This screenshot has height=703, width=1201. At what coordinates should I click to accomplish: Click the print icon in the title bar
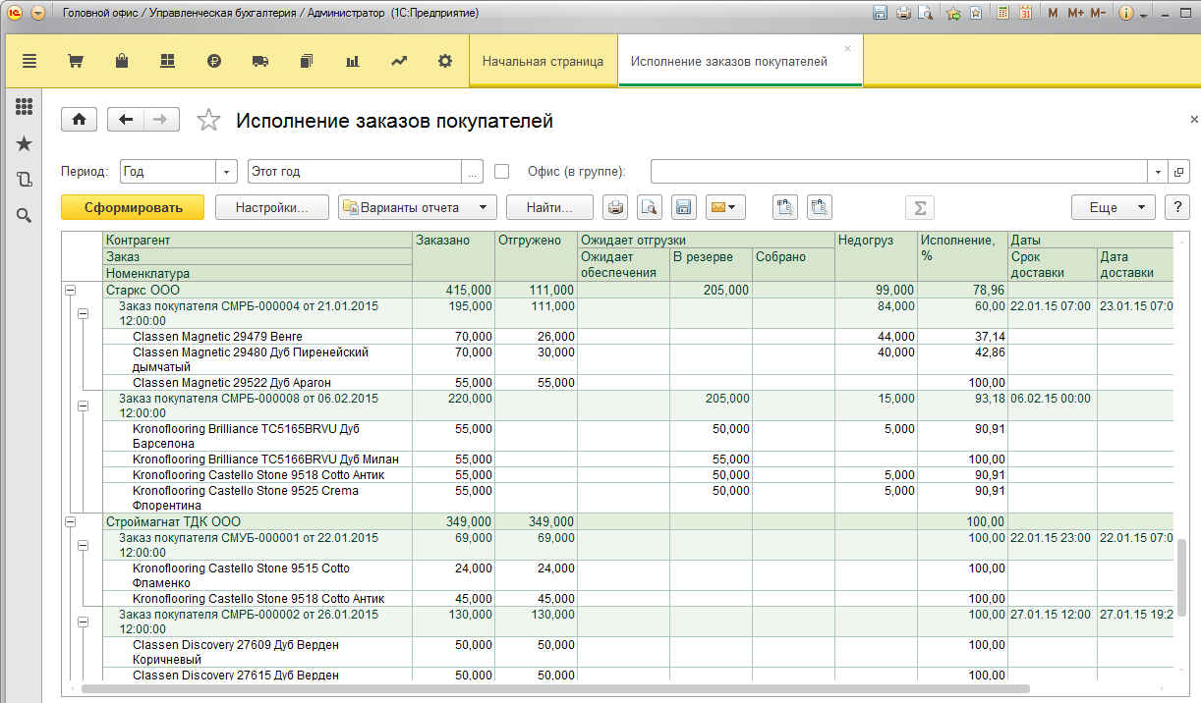point(902,14)
